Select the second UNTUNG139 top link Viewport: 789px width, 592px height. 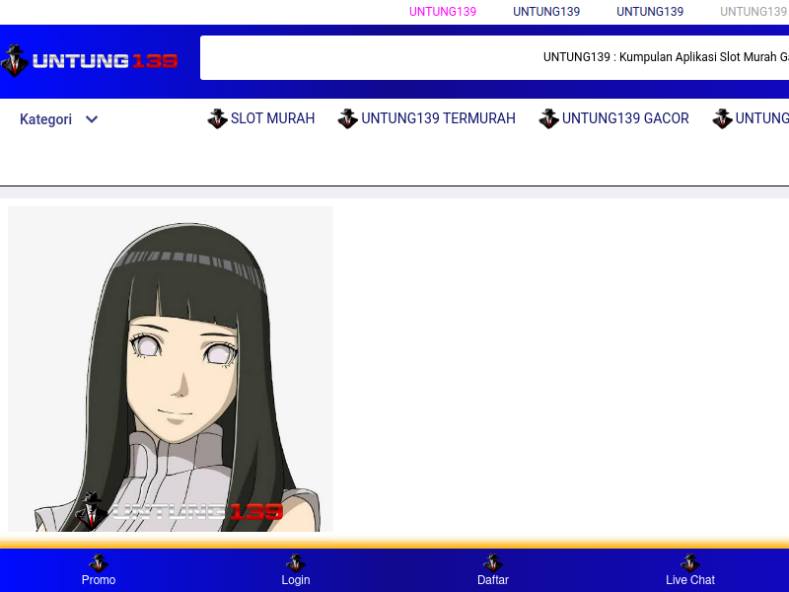click(x=546, y=12)
